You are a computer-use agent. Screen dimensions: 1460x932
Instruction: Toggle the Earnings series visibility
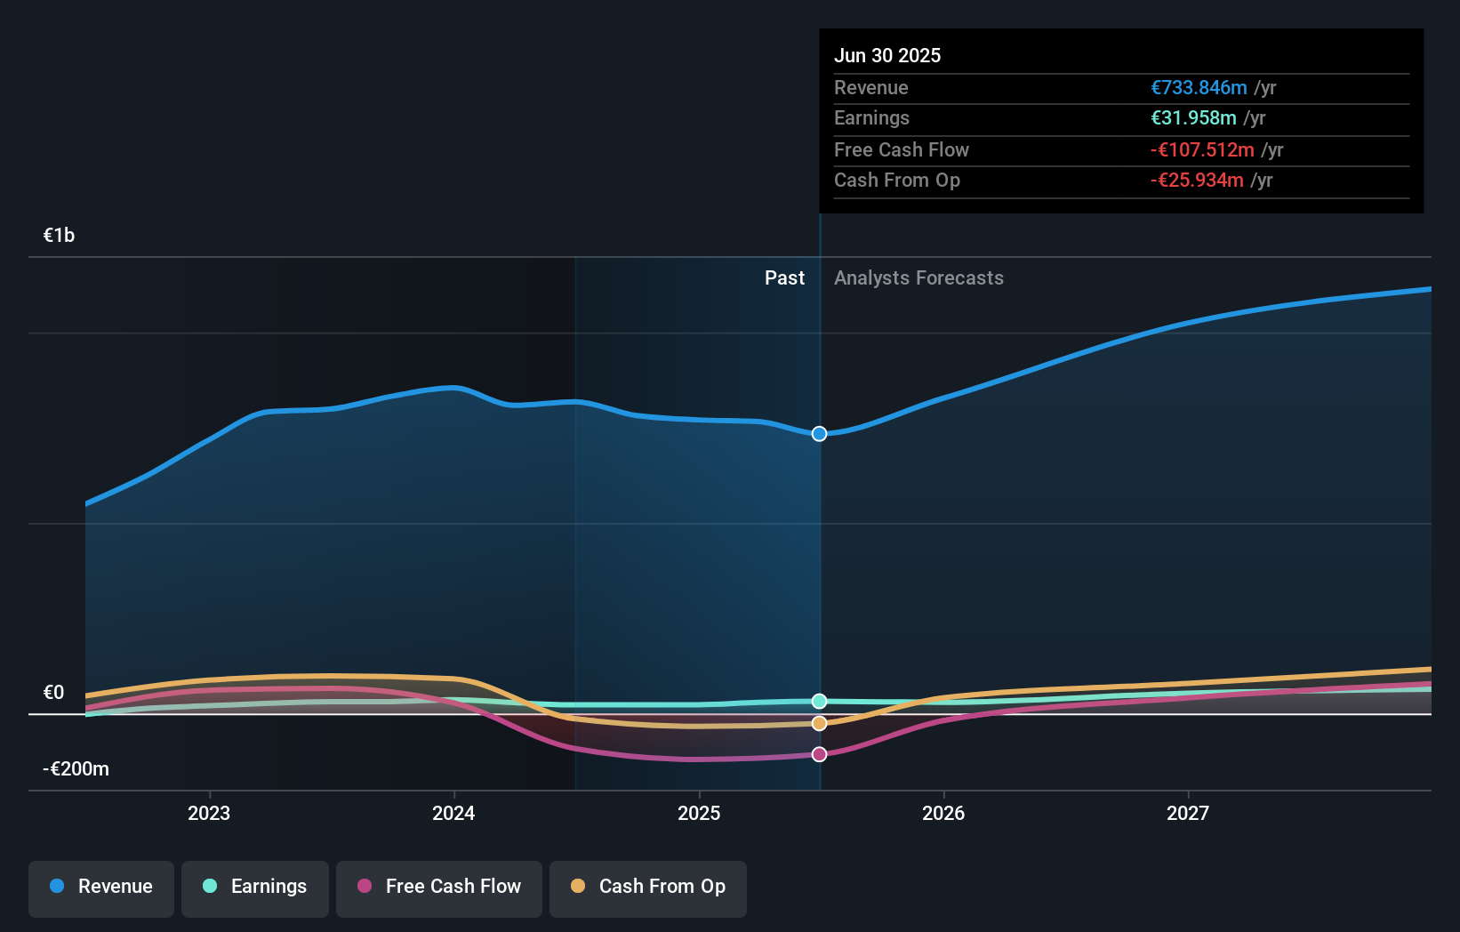tap(255, 887)
